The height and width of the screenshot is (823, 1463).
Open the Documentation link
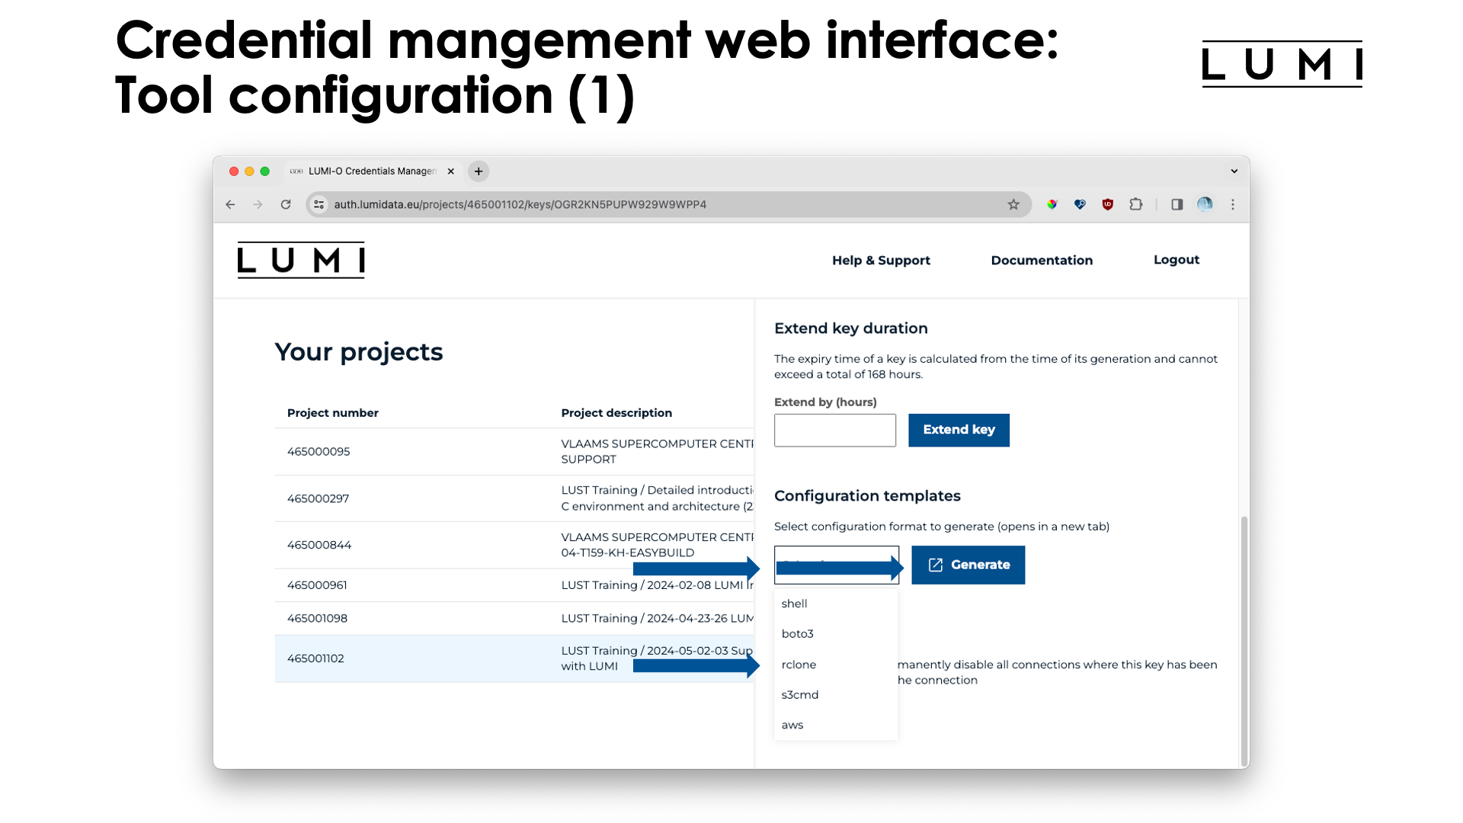point(1042,261)
